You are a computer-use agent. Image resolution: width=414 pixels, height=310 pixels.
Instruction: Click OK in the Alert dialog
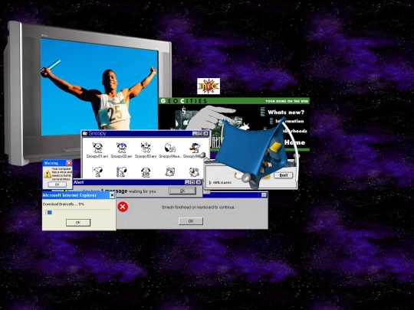tap(182, 191)
